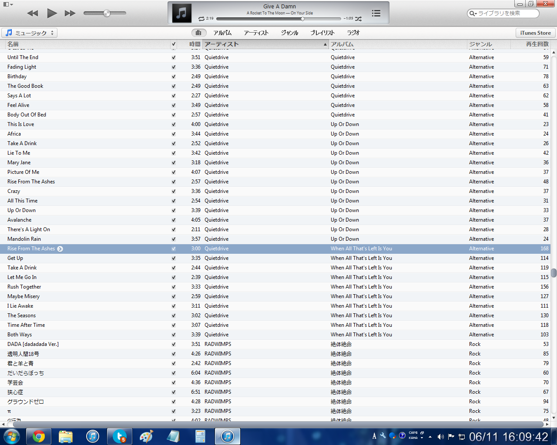The width and height of the screenshot is (557, 445).
Task: Click the active iTunes taskbar button
Action: [228, 436]
